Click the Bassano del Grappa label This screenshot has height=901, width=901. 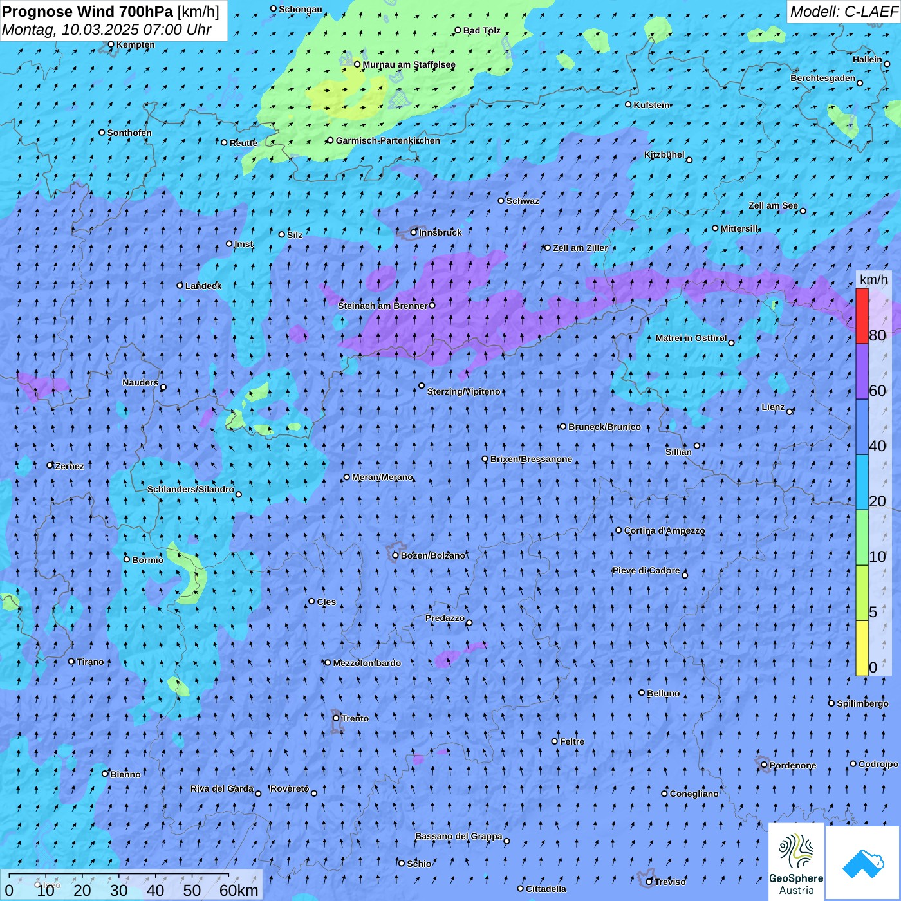tap(459, 836)
